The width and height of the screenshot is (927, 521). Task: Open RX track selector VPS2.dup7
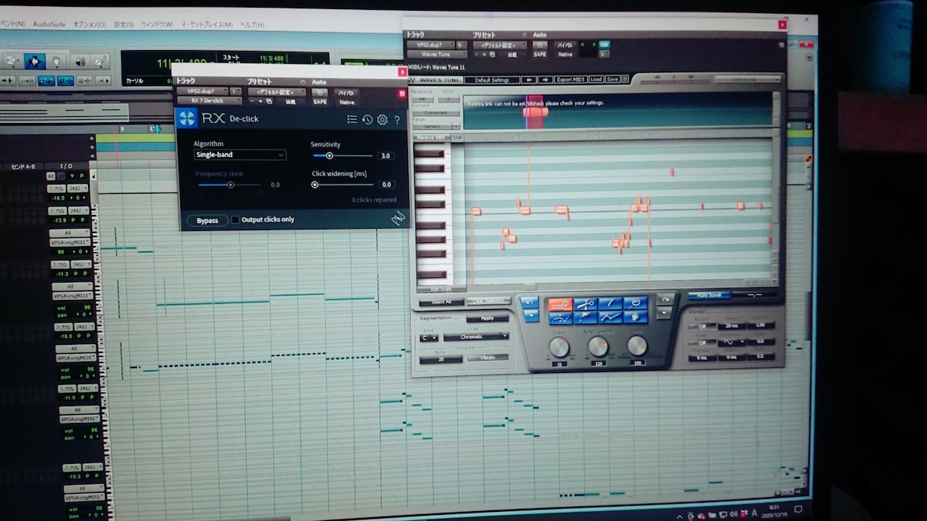tap(202, 91)
